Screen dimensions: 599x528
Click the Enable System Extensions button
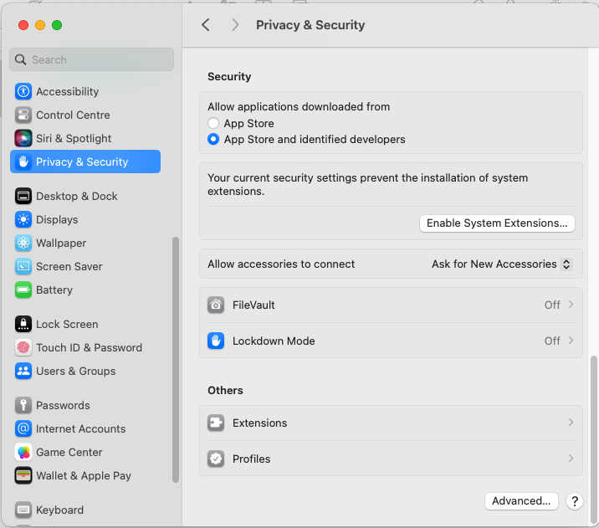click(497, 223)
